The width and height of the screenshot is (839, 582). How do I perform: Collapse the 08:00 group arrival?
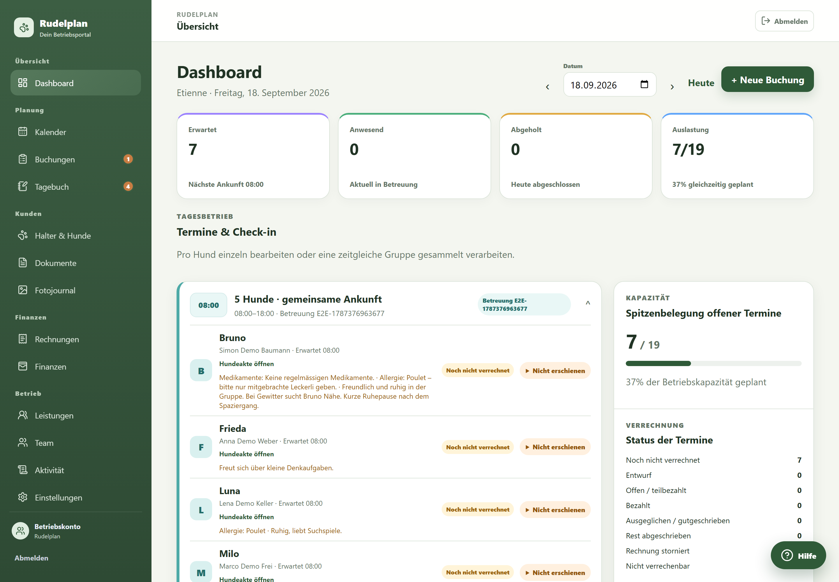click(588, 303)
